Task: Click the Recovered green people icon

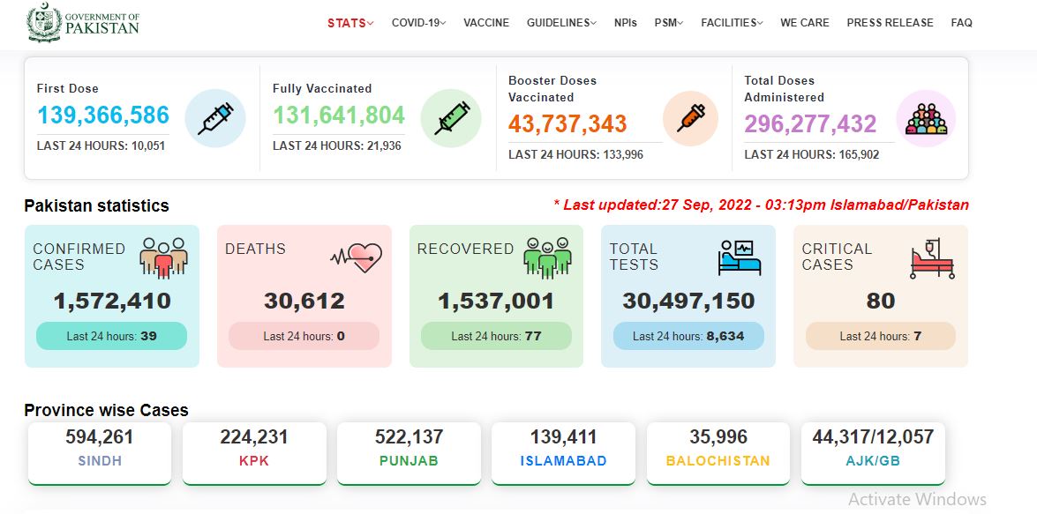Action: (x=547, y=257)
